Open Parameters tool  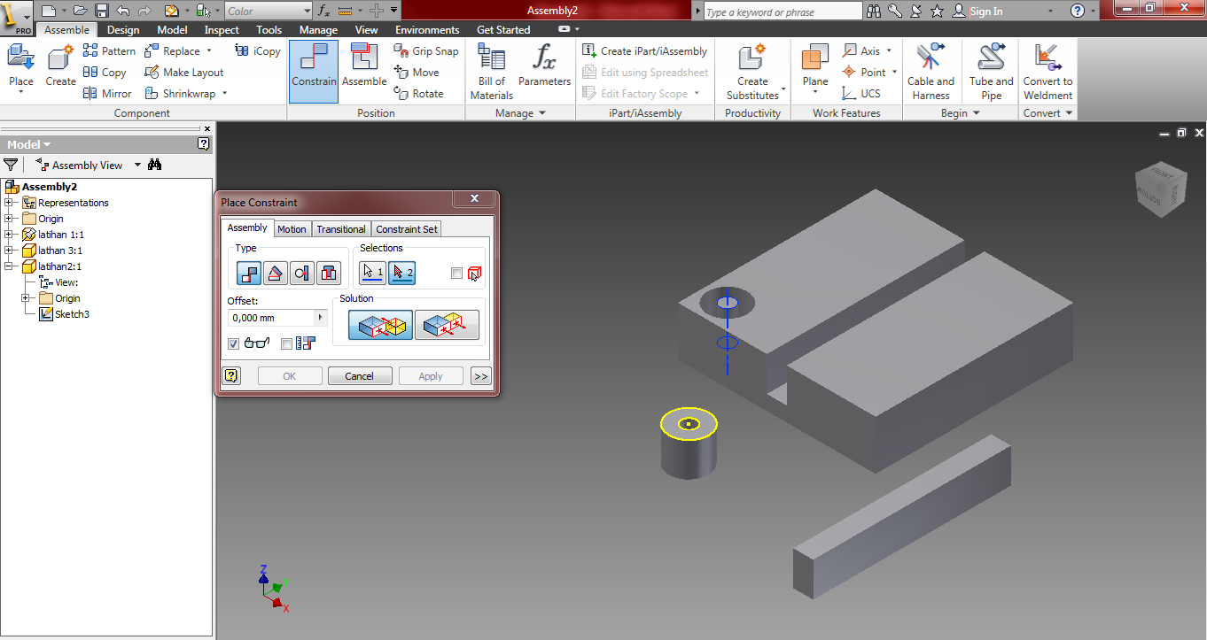[x=544, y=66]
